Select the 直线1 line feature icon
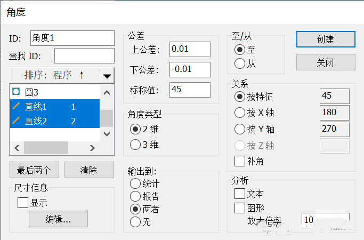 pos(15,107)
